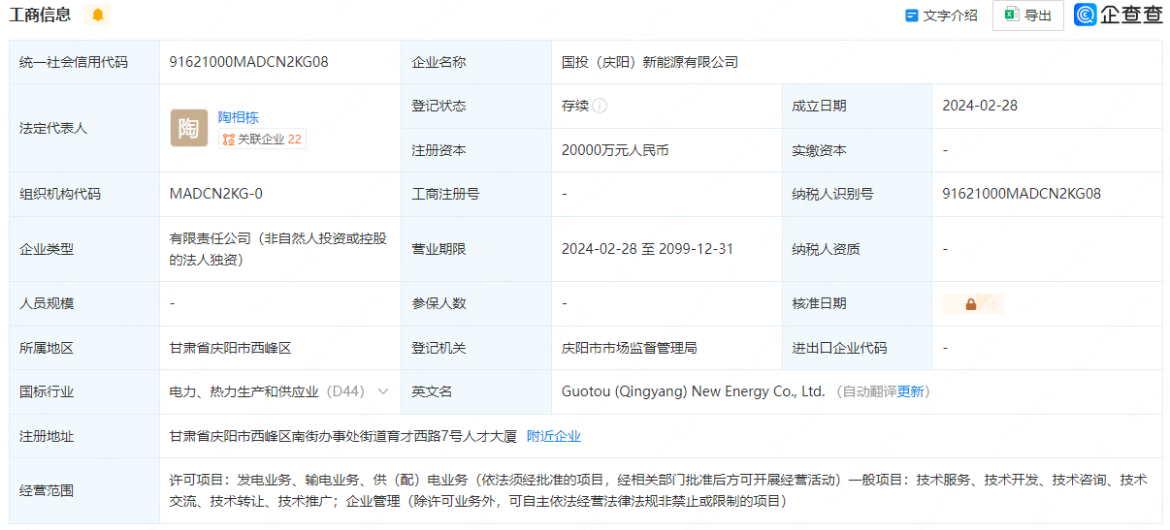
Task: Click registration authority 庆阳市市场监督管理局
Action: tap(629, 348)
